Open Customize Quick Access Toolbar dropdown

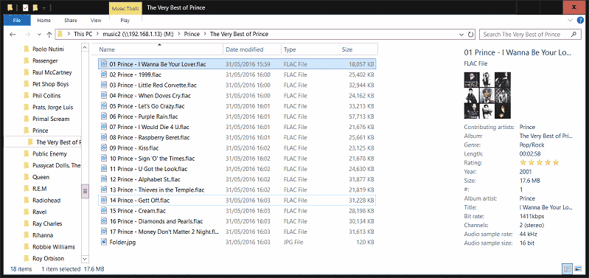[x=44, y=8]
